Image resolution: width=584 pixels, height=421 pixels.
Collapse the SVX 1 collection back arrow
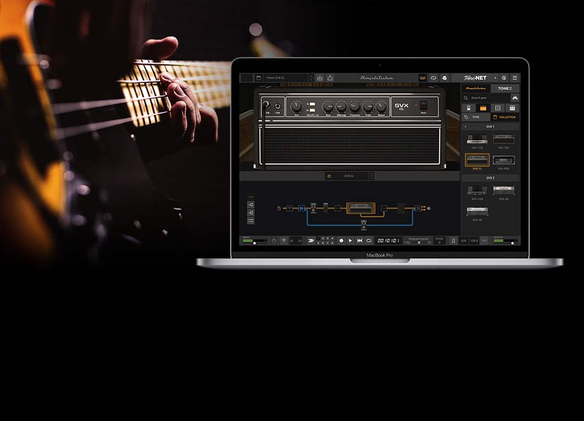(x=465, y=127)
